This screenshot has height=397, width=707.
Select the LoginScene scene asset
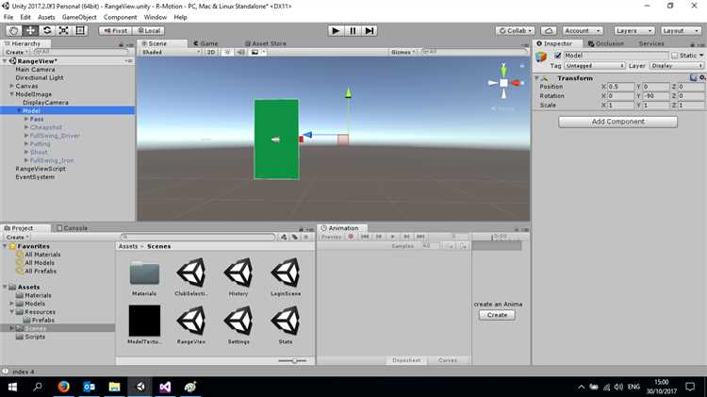point(286,273)
